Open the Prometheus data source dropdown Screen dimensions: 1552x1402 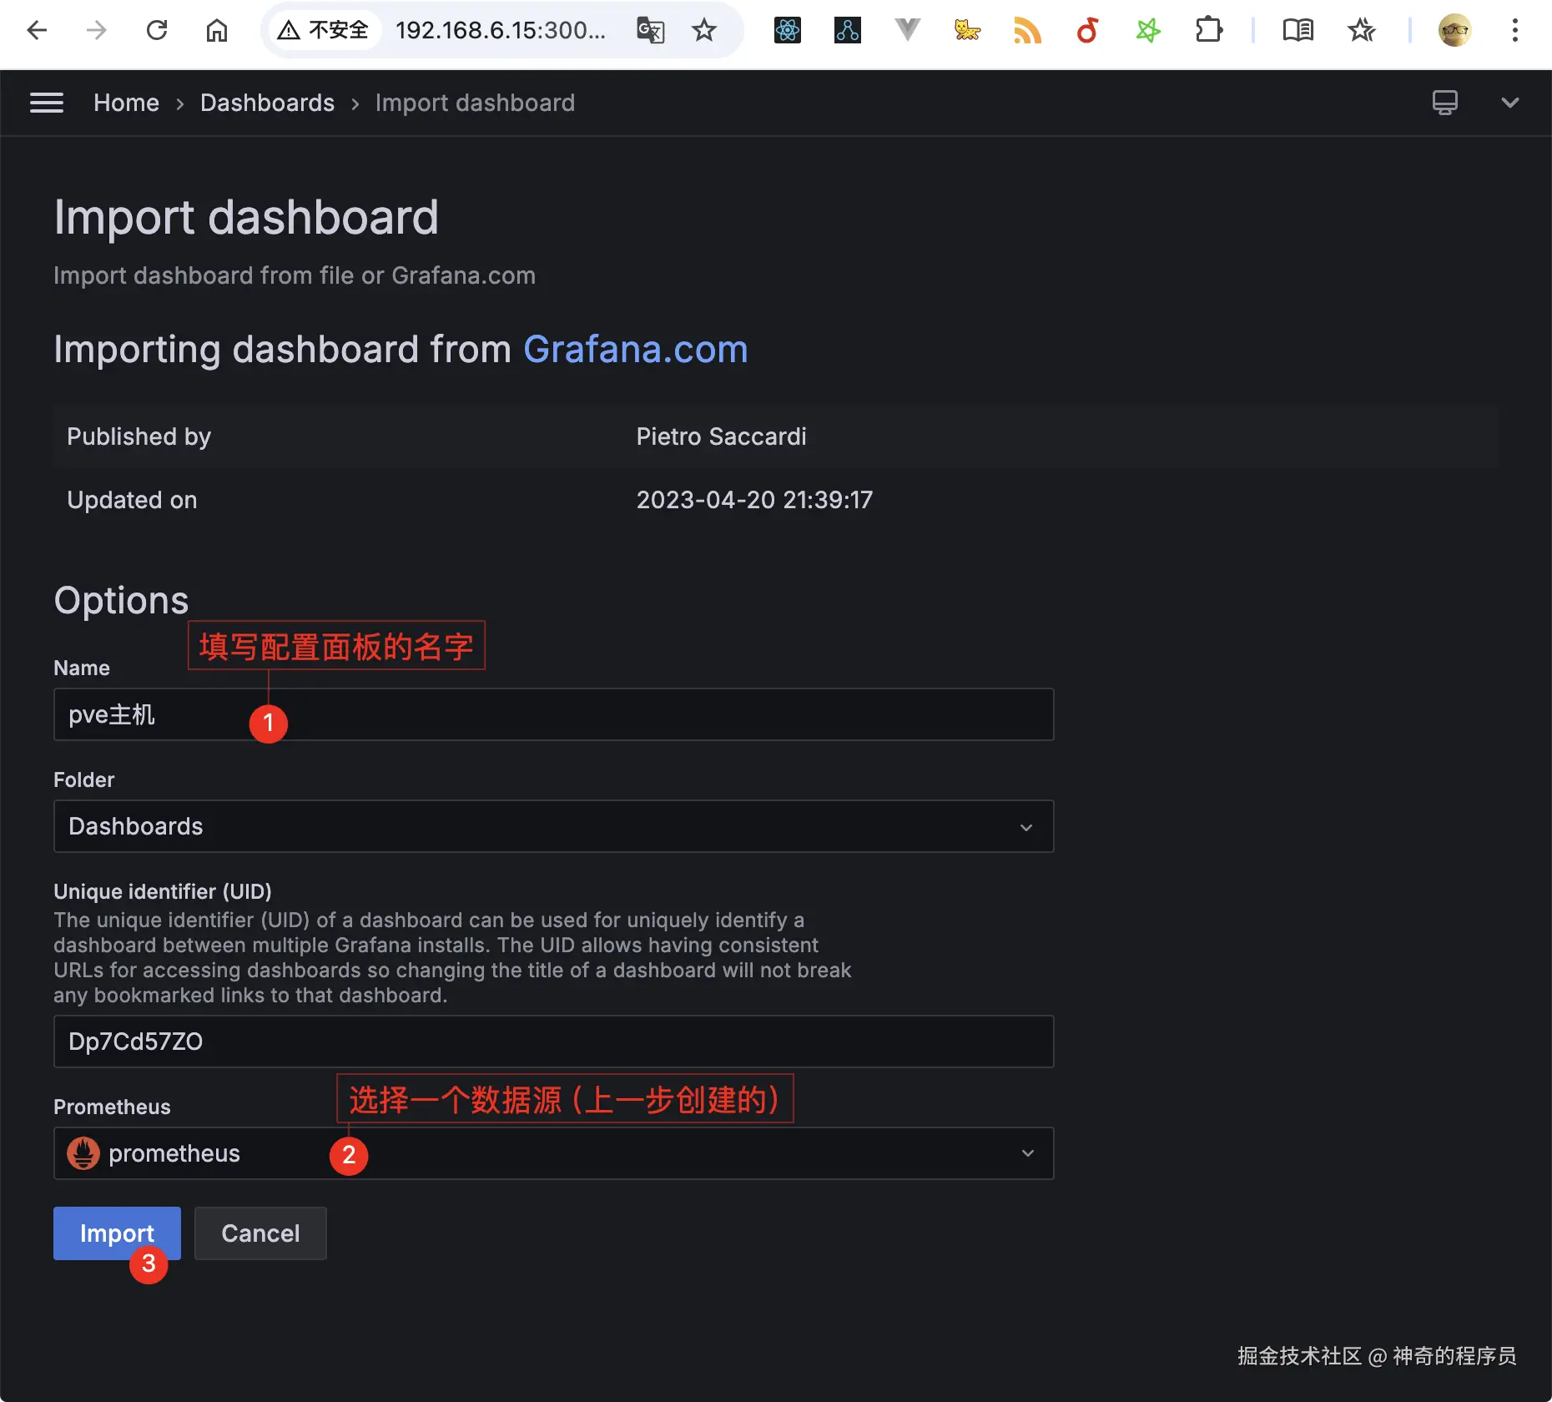[x=554, y=1153]
